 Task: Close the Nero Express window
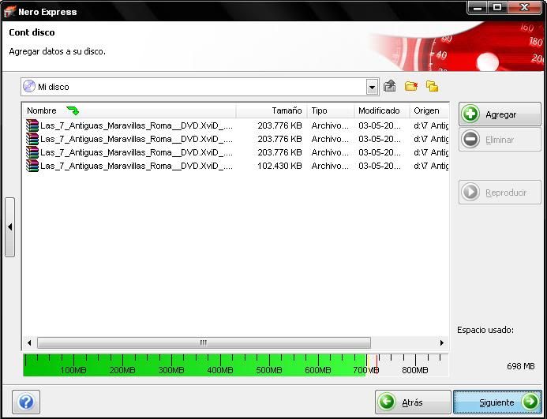[x=525, y=8]
